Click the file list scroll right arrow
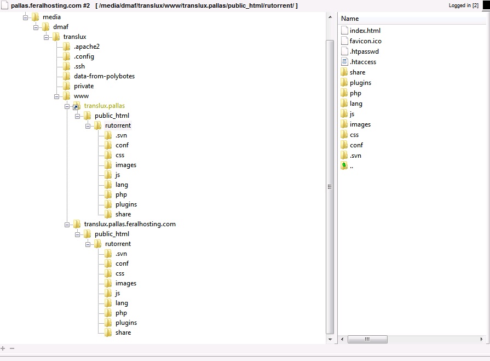490x361 pixels. 481,339
